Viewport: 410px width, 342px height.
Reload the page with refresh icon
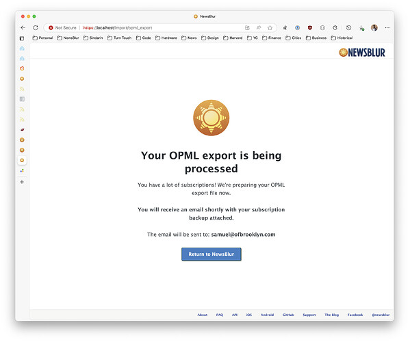[x=36, y=27]
